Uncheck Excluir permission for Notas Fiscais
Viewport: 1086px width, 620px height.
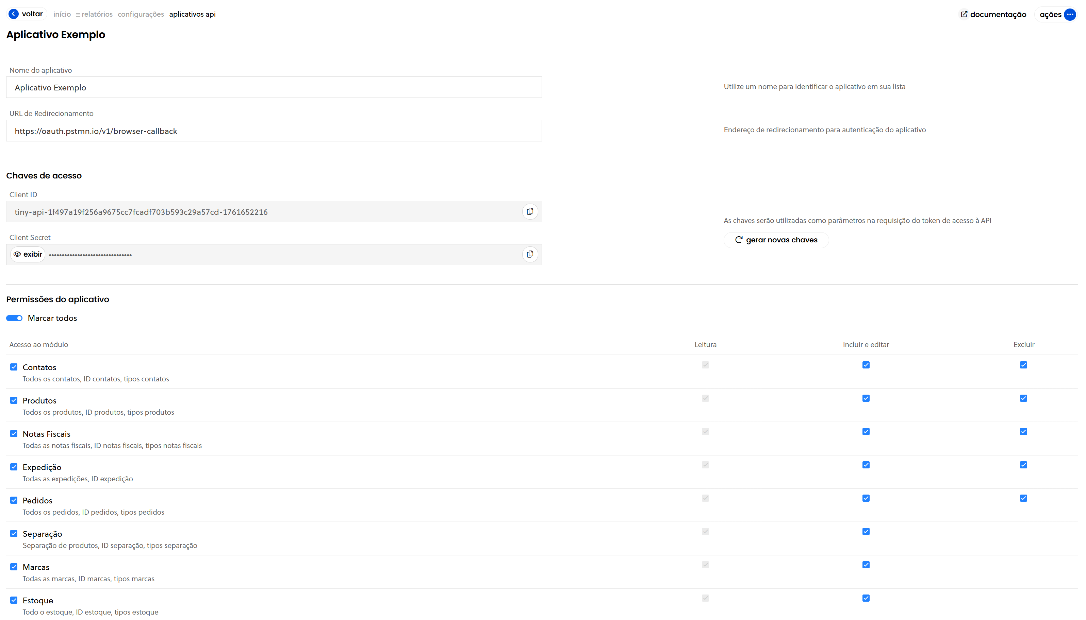tap(1023, 431)
